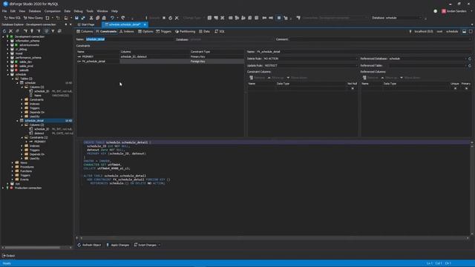Click the New Query toolbar button
Viewport: 475px width, 267px height.
pos(33,18)
